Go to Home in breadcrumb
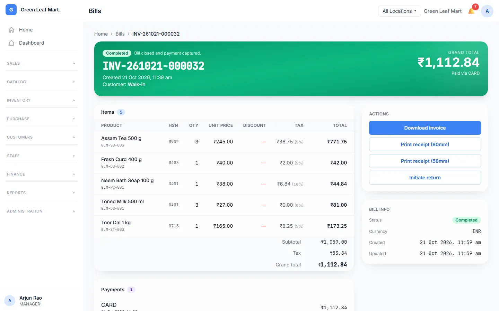This screenshot has height=311, width=499. pos(101,34)
